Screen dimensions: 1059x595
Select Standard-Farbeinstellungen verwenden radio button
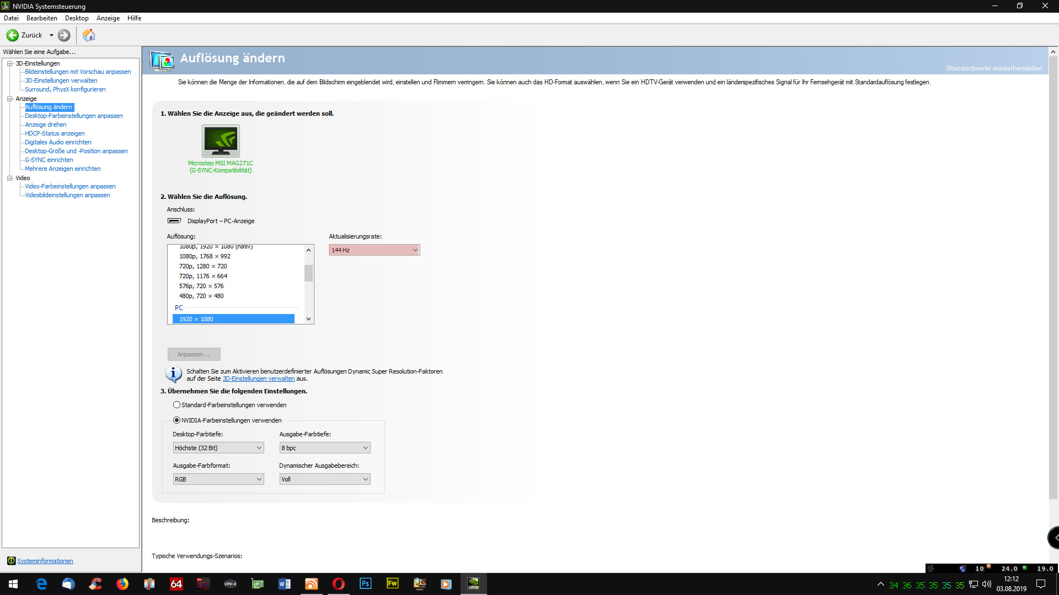coord(176,405)
